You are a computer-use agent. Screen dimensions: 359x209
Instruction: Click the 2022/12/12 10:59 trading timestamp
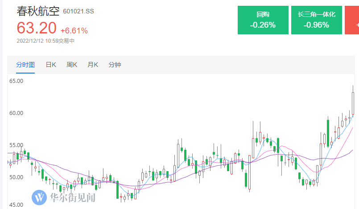45,41
